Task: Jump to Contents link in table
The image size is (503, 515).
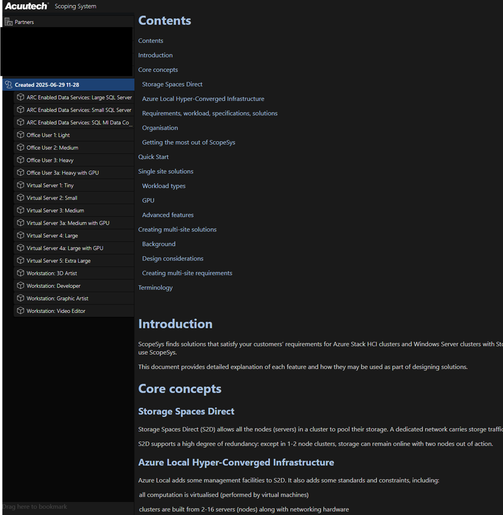Action: (x=151, y=41)
